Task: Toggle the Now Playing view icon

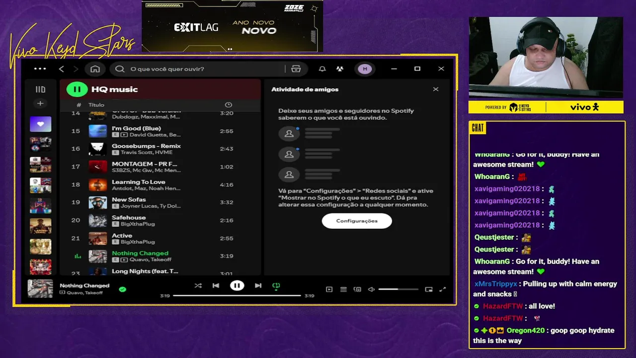Action: pyautogui.click(x=329, y=289)
